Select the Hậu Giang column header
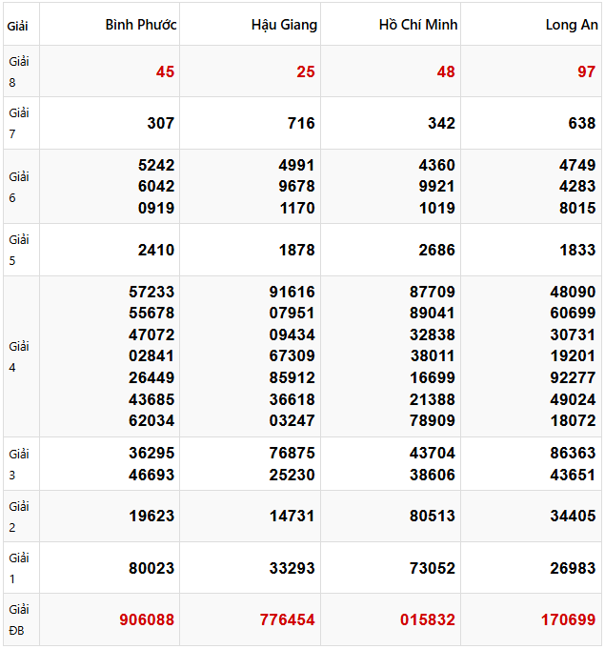Viewport: 605px width, 649px height. tap(284, 25)
